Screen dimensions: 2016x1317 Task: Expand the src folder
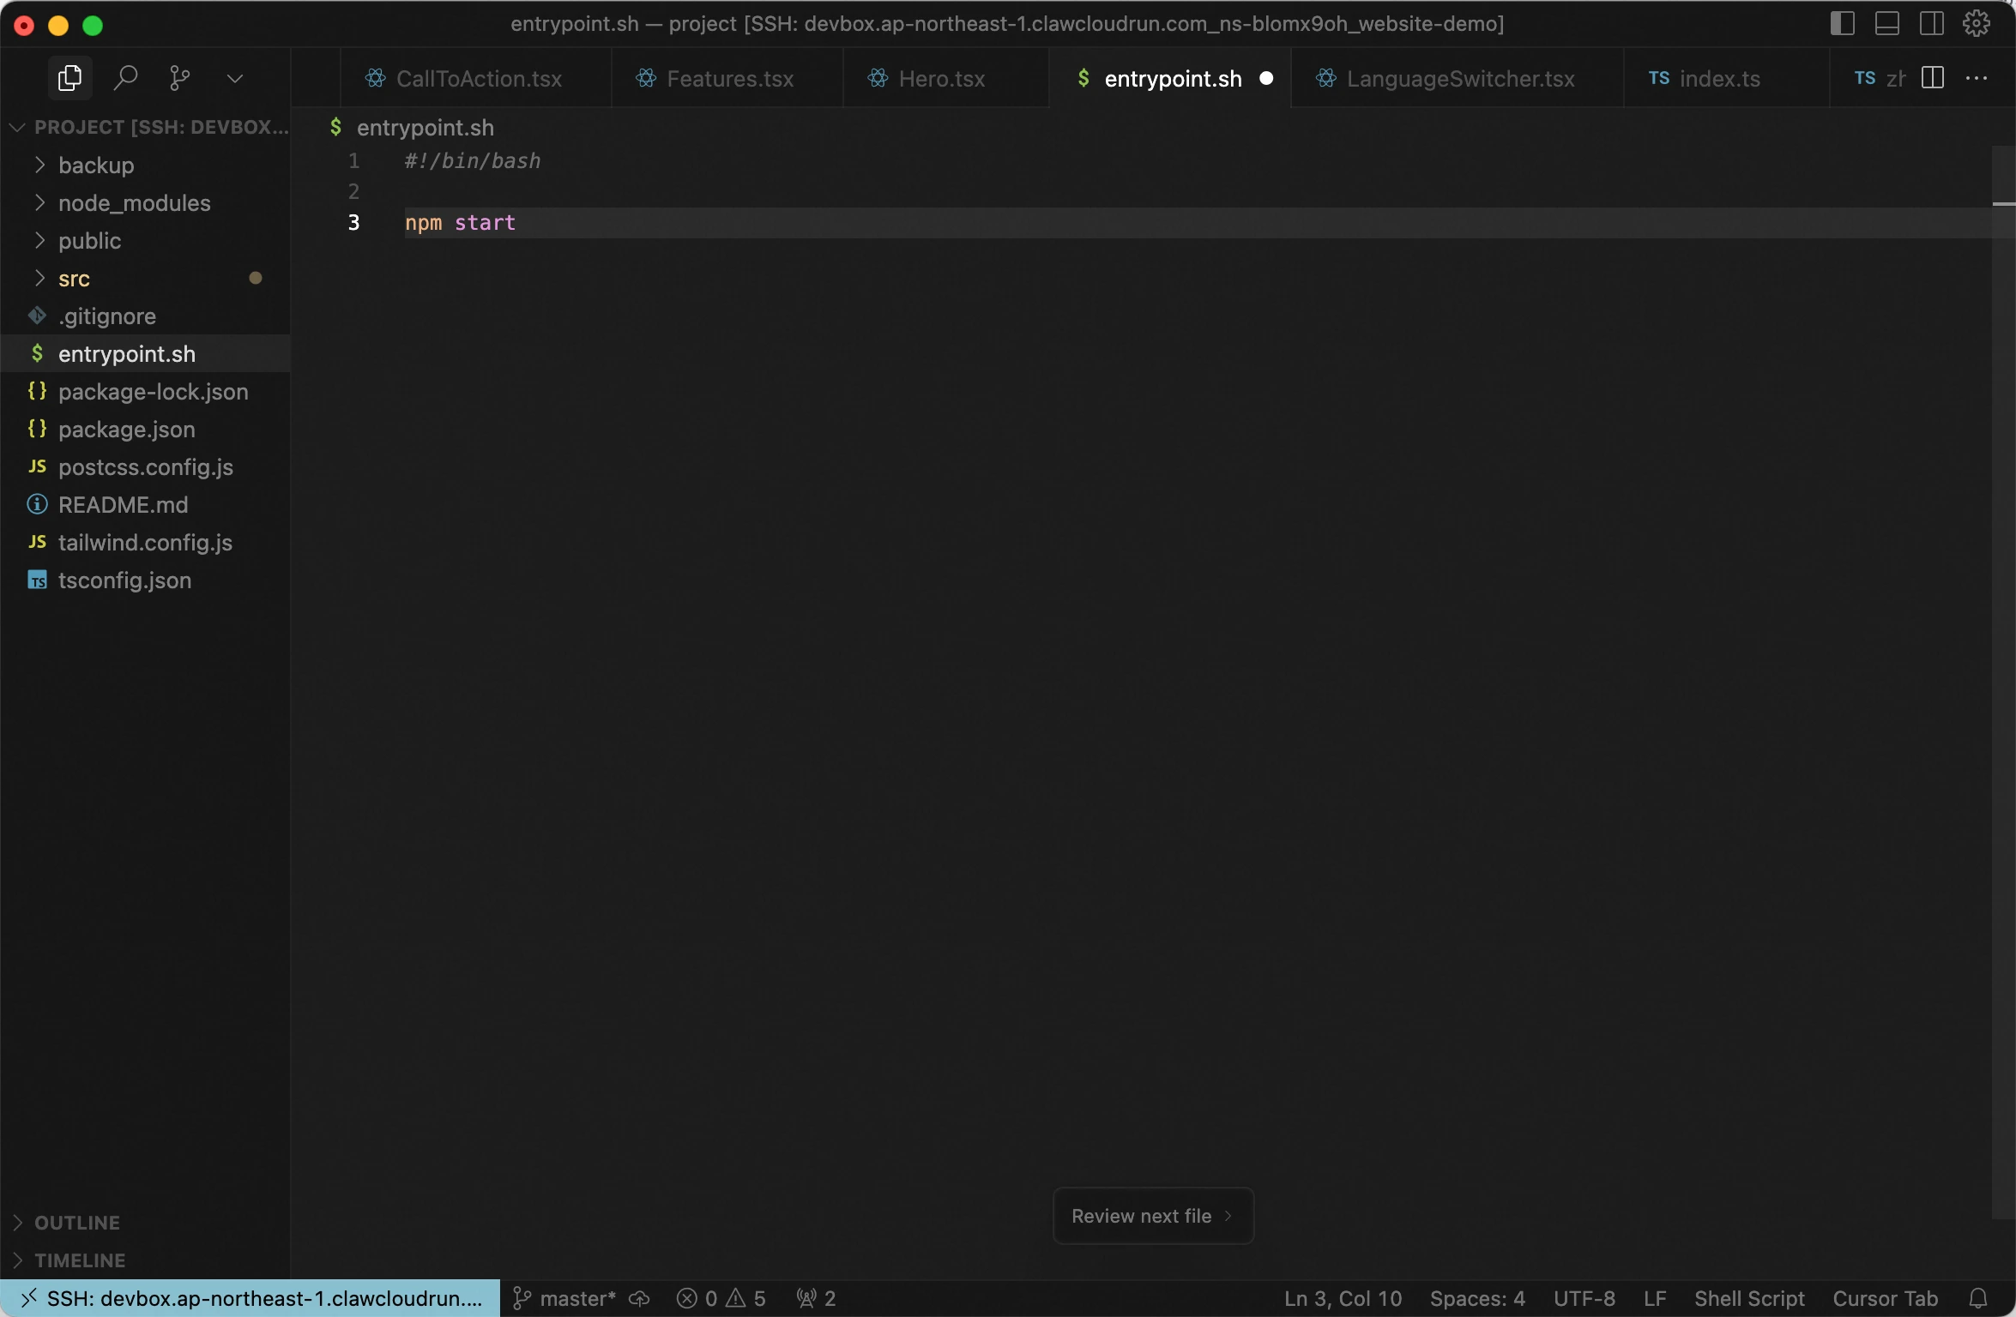click(x=145, y=278)
